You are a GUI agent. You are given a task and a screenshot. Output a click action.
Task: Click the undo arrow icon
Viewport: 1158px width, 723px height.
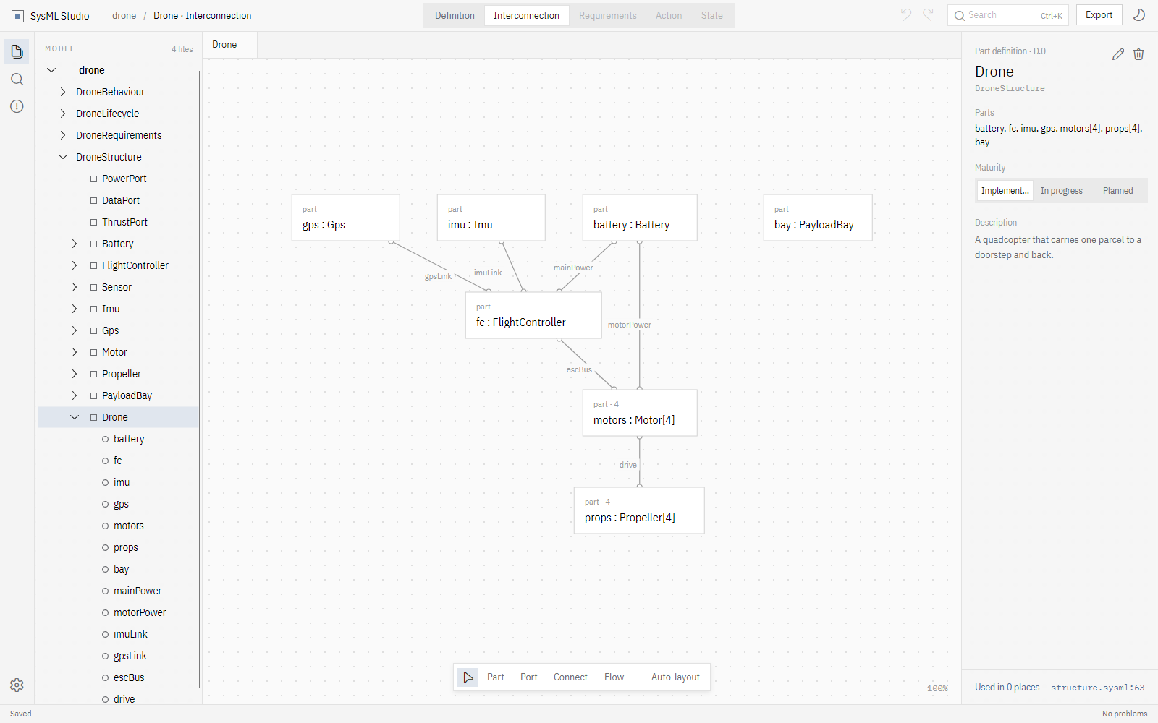point(906,14)
